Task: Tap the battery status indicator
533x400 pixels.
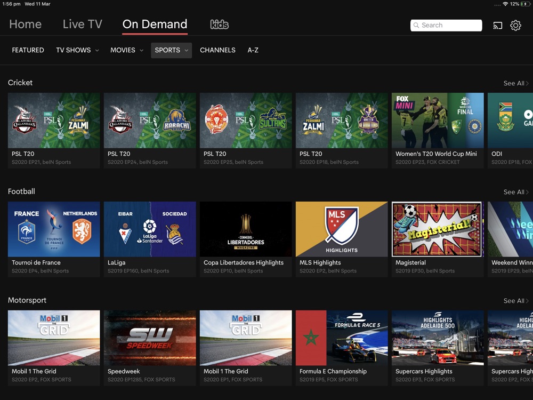Action: point(526,4)
